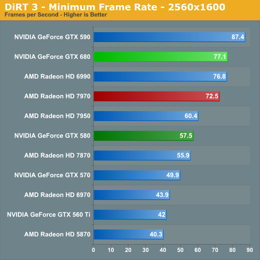Click the value 42 on the GTX 560 Ti bar
This screenshot has width=260, height=260.
pyautogui.click(x=162, y=215)
